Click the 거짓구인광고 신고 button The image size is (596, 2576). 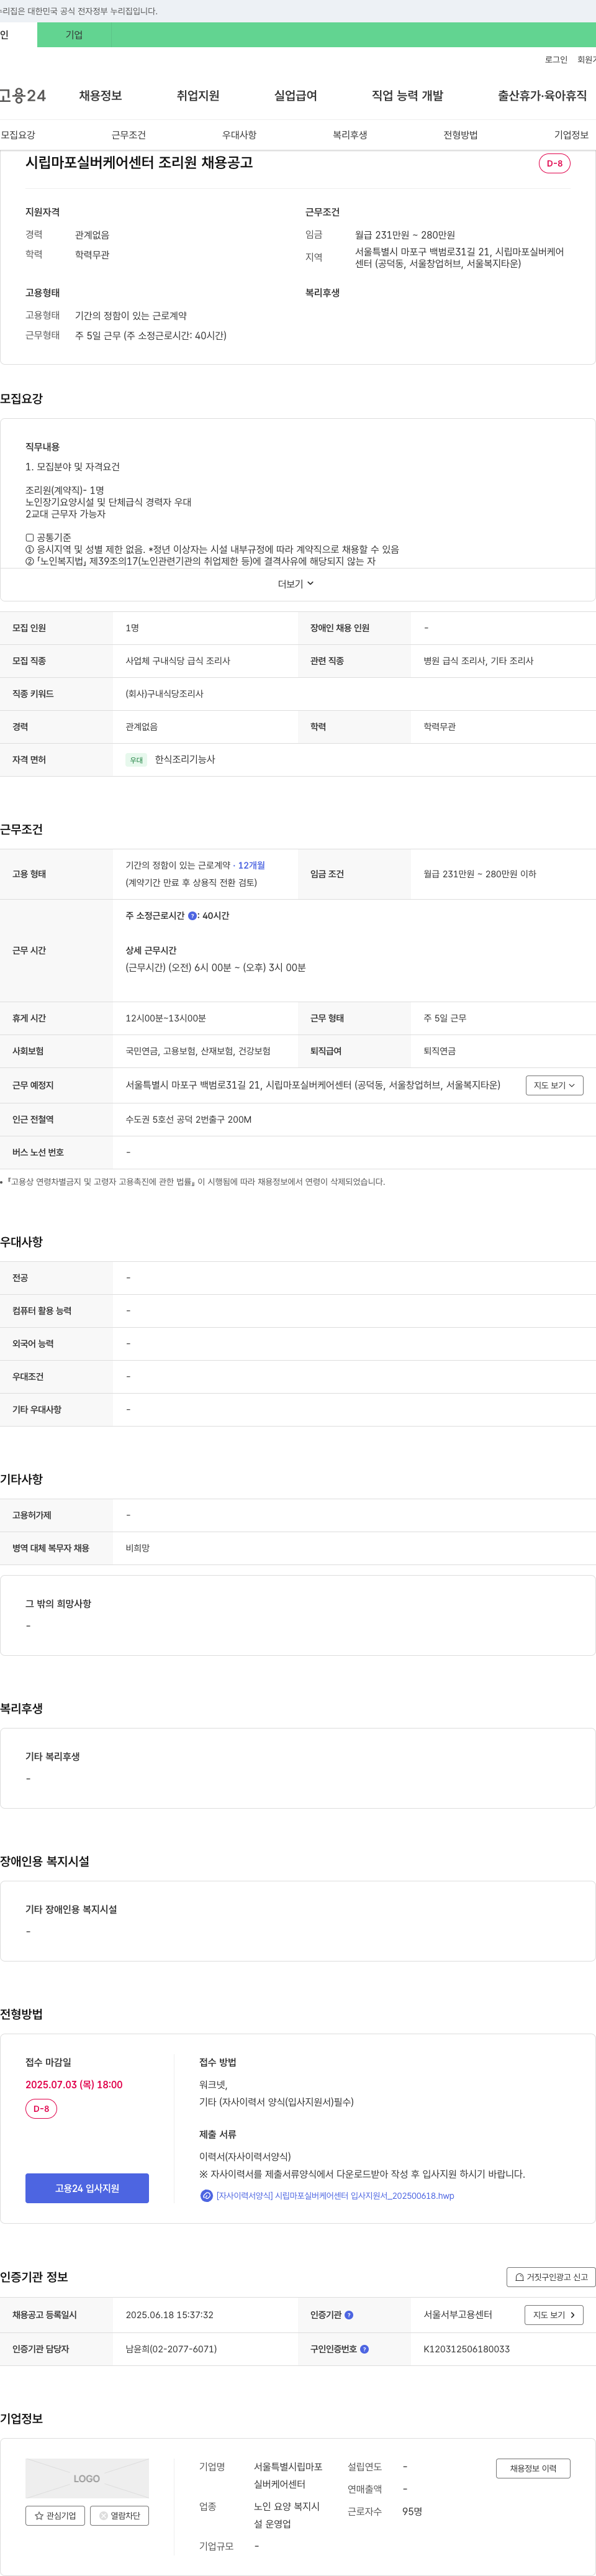551,2277
